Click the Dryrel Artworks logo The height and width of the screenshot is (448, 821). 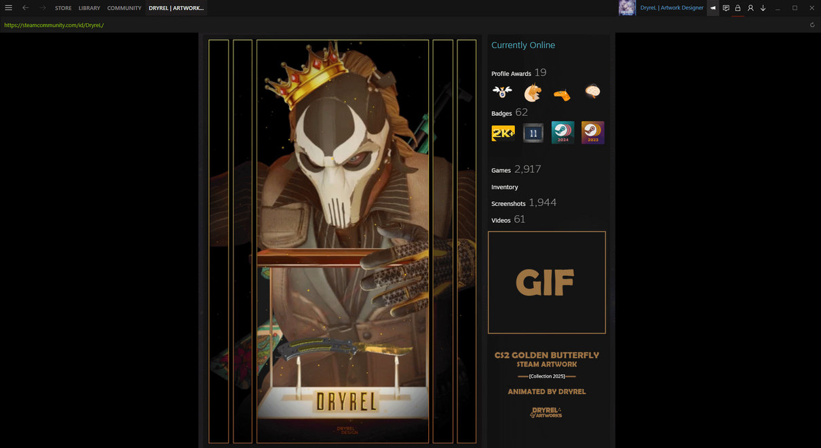[546, 413]
